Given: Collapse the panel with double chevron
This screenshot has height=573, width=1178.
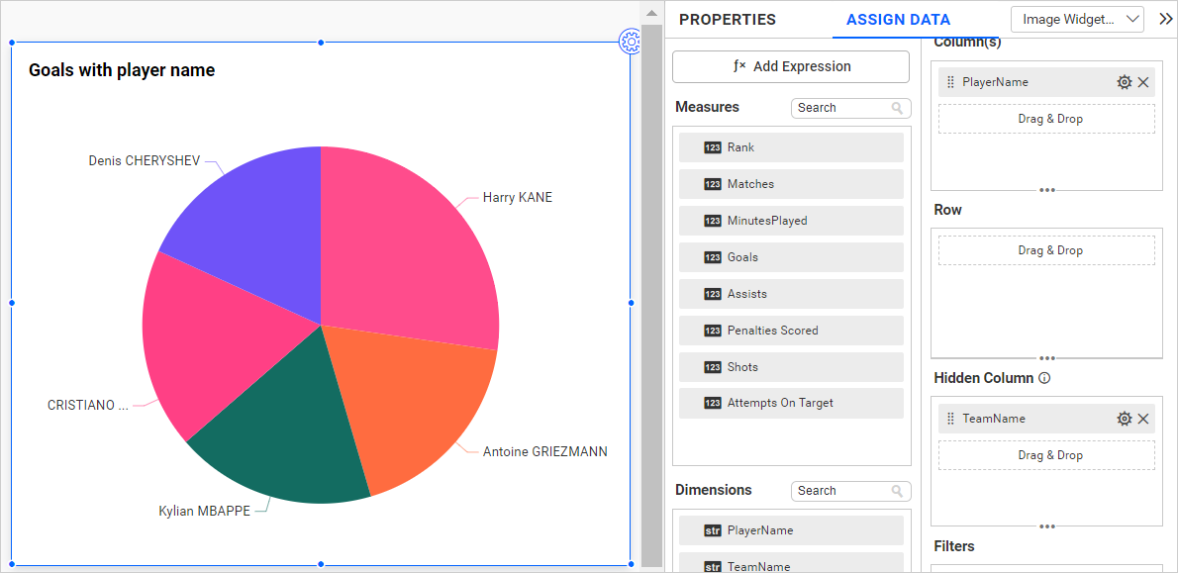Looking at the screenshot, I should tap(1165, 19).
